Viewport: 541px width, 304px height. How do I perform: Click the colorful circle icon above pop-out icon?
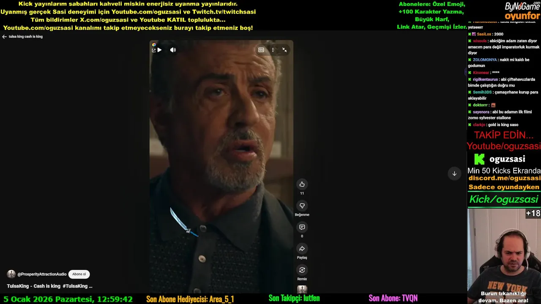[x=154, y=44]
